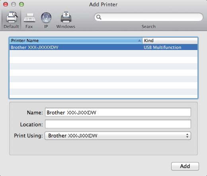
Task: Select the Default printer browser icon
Action: [x=12, y=17]
